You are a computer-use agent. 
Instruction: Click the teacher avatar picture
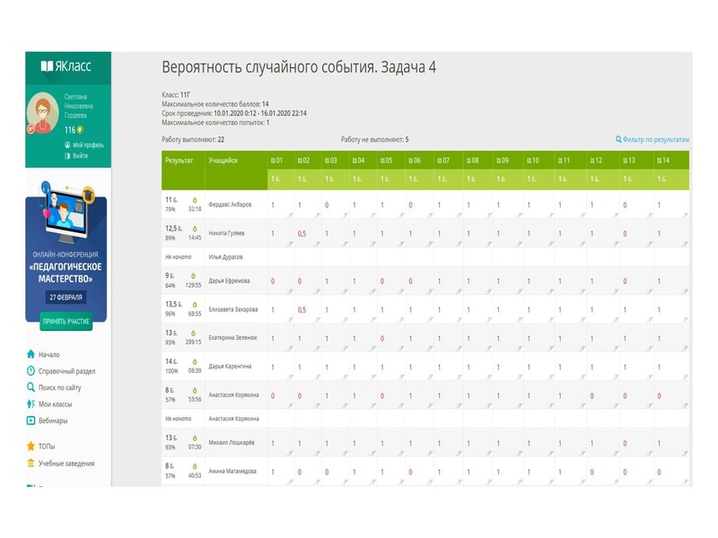click(43, 113)
